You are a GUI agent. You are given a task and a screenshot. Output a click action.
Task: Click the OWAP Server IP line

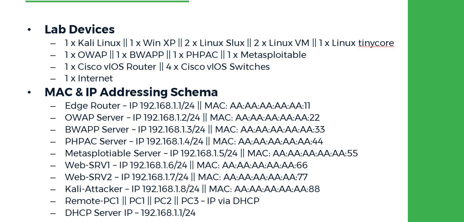(192, 118)
